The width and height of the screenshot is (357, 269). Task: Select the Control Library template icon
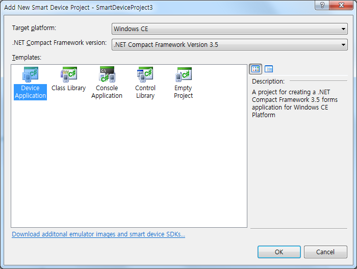tap(145, 75)
